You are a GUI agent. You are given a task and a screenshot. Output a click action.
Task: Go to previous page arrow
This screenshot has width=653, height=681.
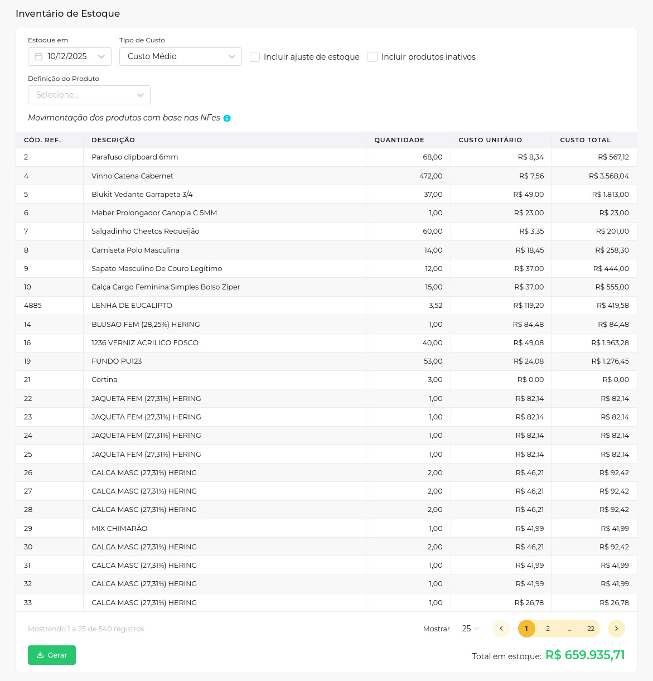501,629
